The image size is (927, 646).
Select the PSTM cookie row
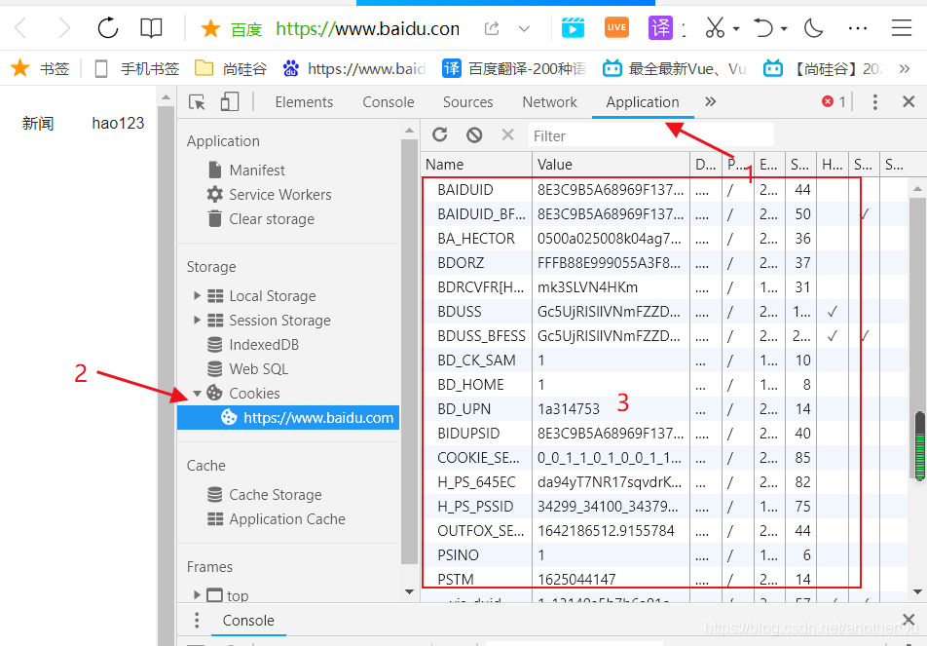(x=664, y=579)
